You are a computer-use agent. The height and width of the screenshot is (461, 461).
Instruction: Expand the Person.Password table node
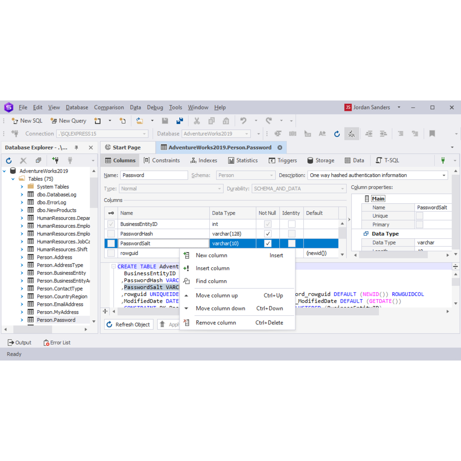(x=22, y=320)
